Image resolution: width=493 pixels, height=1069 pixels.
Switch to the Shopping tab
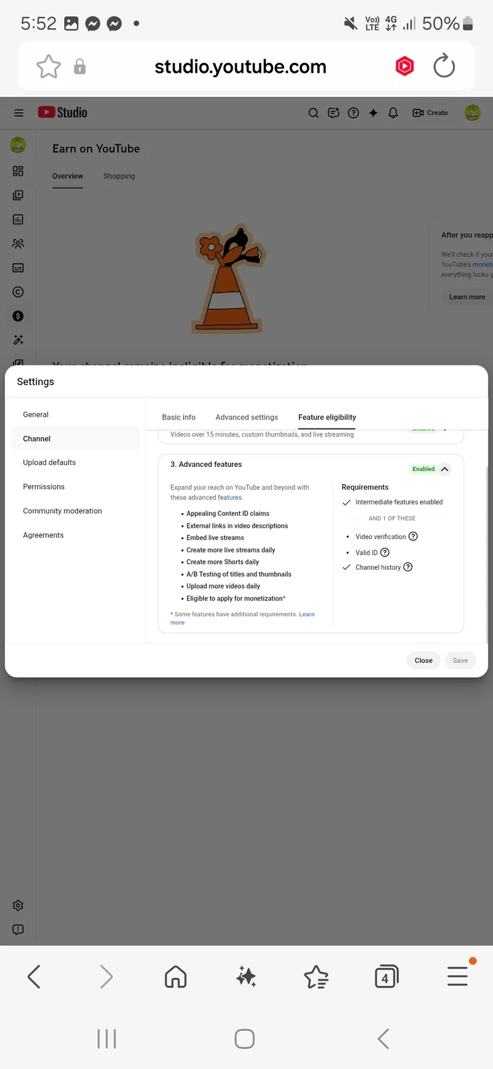(119, 176)
